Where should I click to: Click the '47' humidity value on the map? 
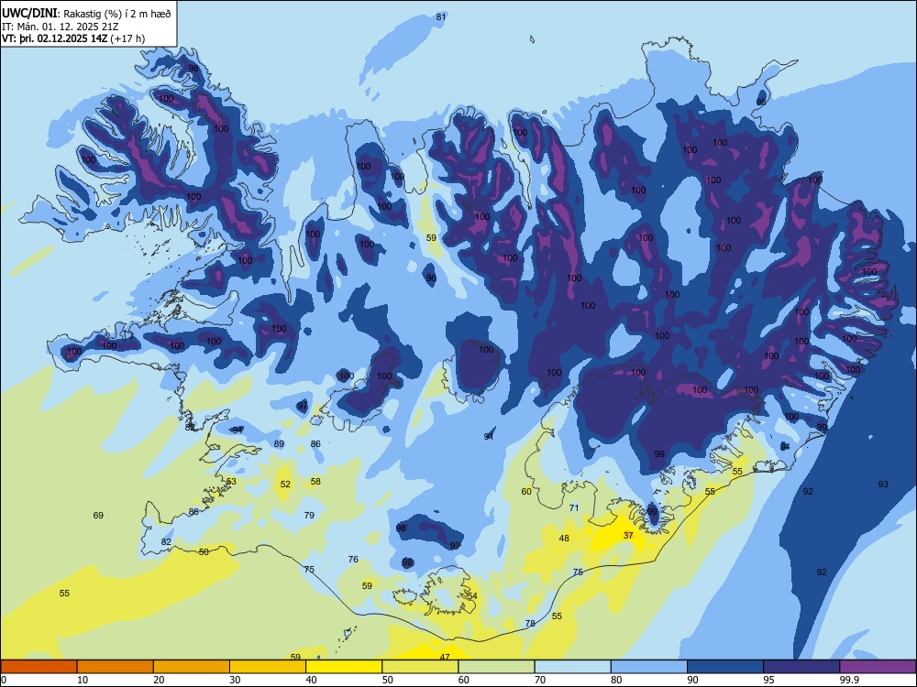point(445,657)
